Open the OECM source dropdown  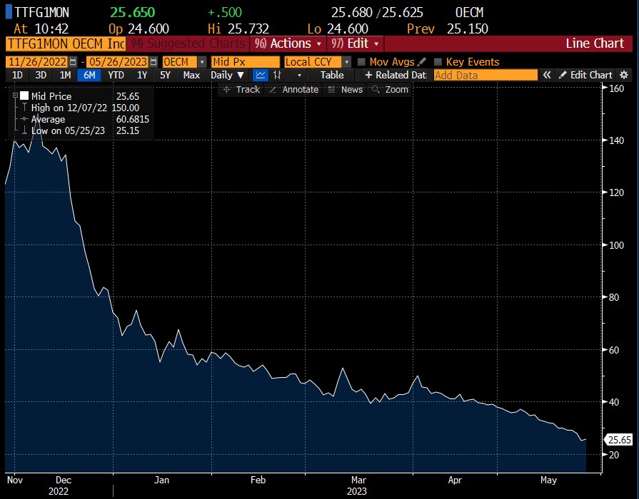(x=202, y=62)
